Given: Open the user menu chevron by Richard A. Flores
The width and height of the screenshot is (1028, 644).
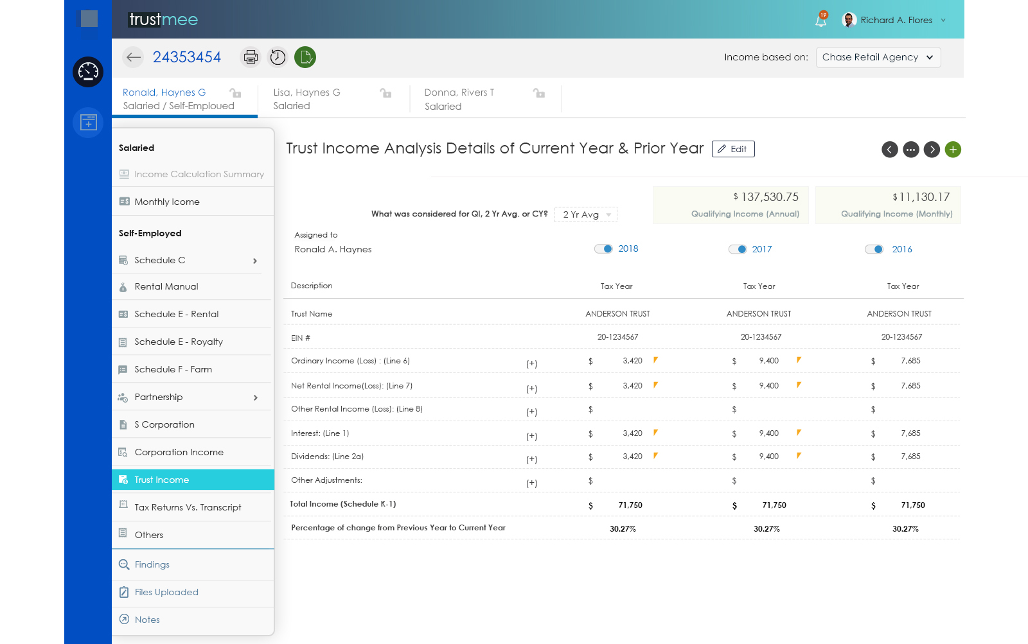Looking at the screenshot, I should [x=943, y=21].
